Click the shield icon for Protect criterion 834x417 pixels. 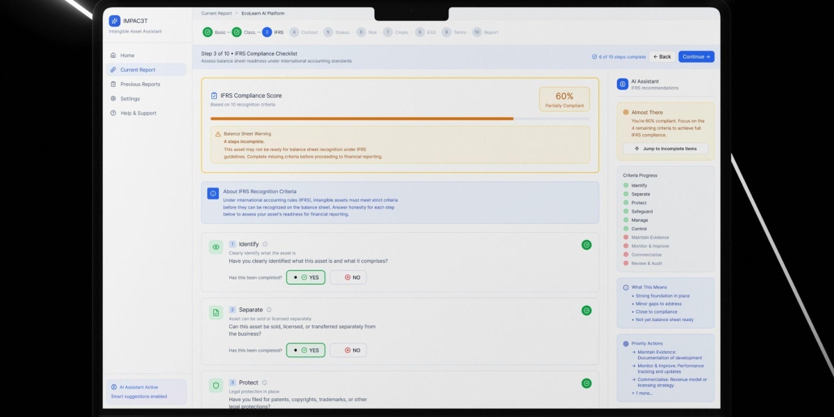[x=215, y=385]
